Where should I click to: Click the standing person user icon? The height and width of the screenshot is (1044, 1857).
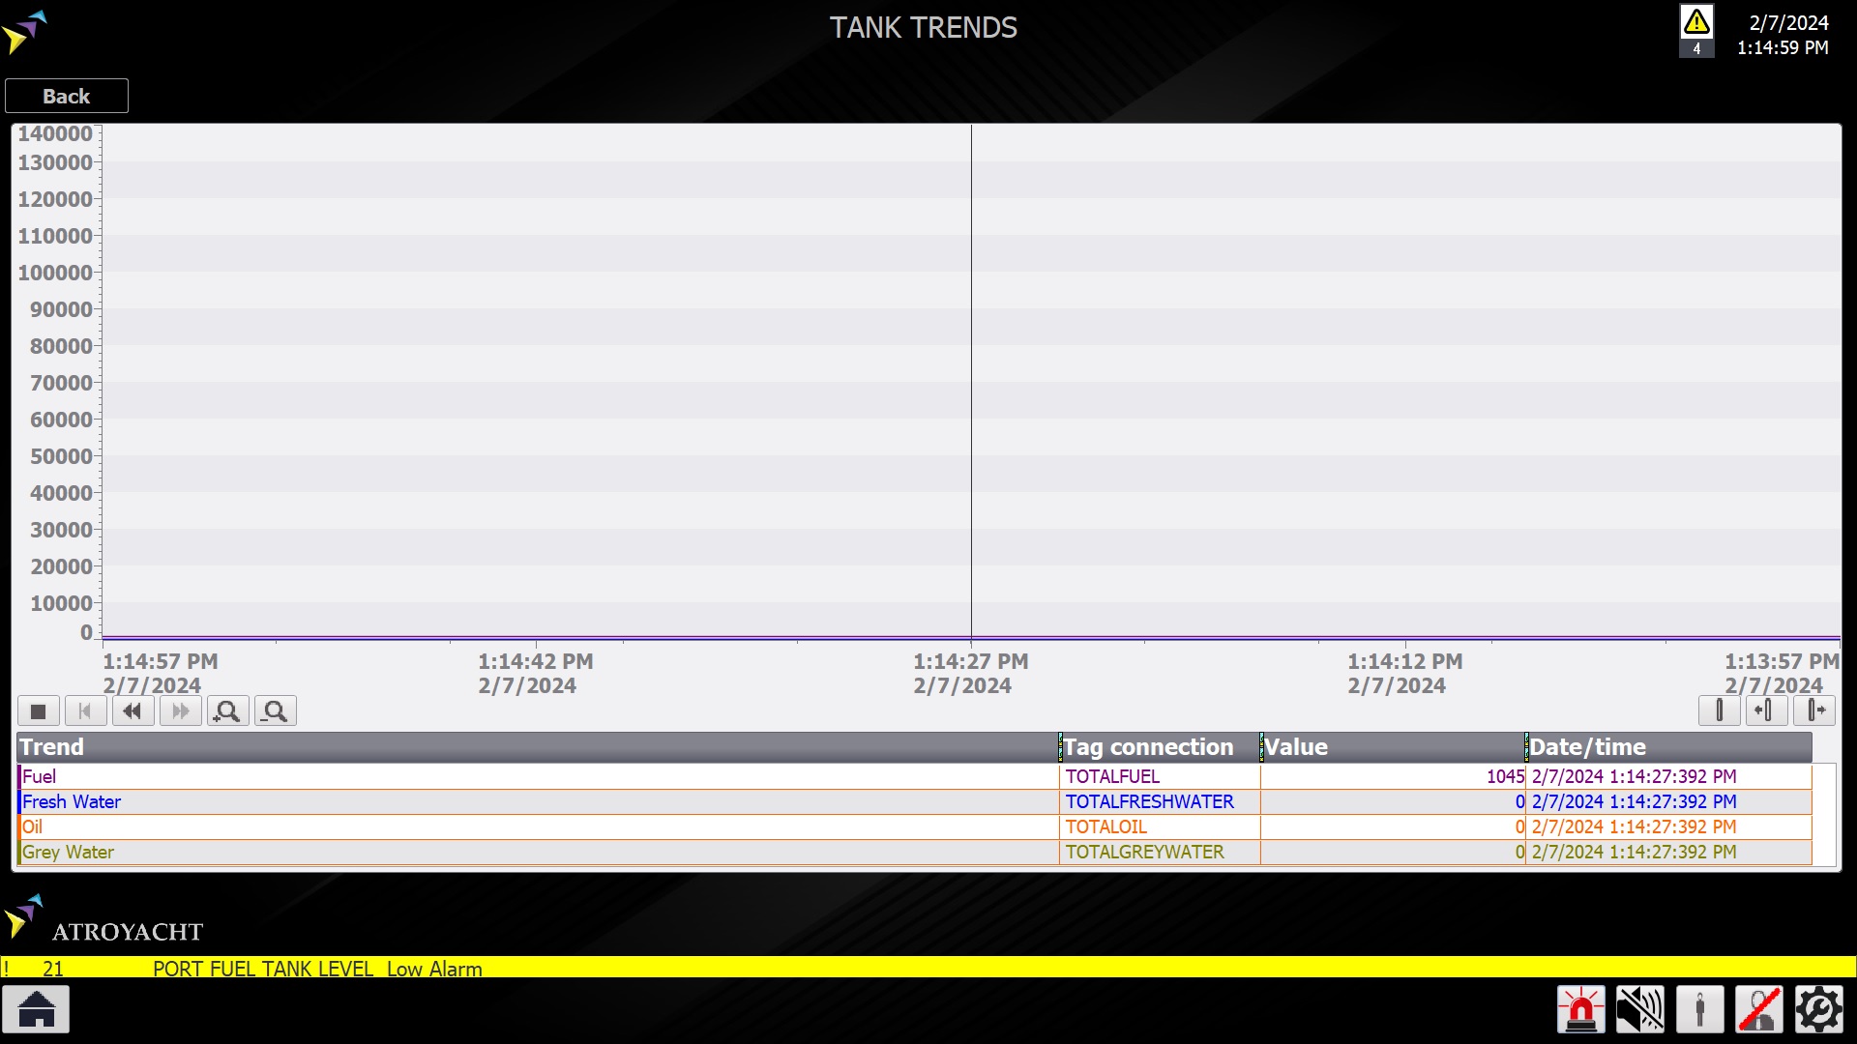(1699, 1010)
